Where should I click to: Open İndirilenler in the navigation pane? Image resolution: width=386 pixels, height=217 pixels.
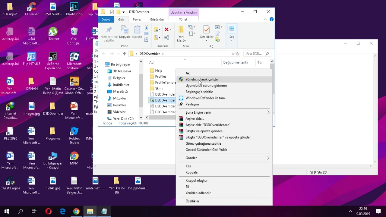click(121, 85)
